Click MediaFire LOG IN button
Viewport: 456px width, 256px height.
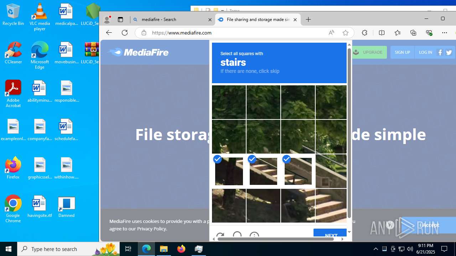425,52
